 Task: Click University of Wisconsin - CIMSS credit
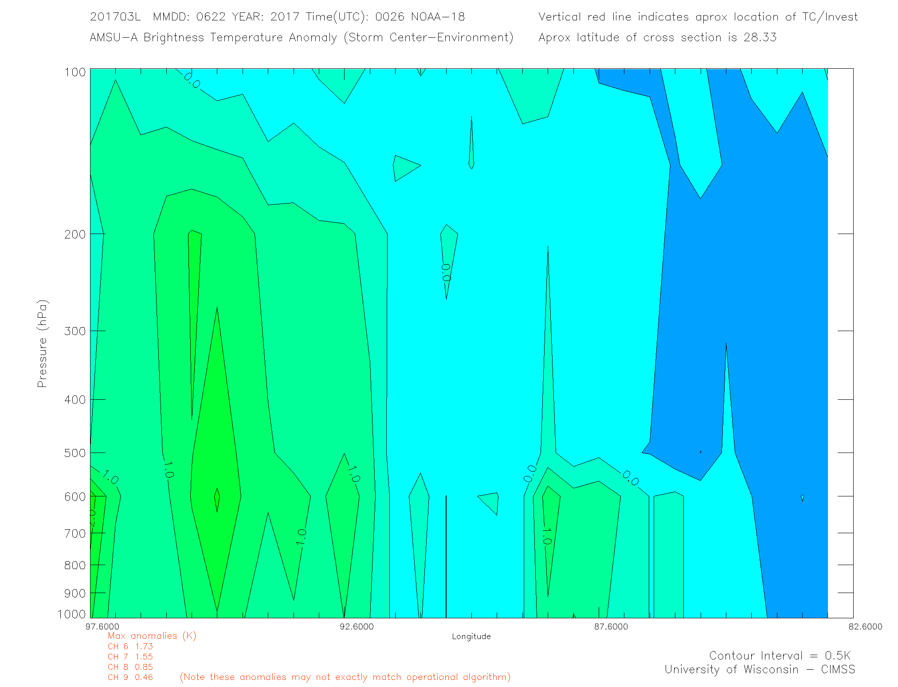pos(759,669)
